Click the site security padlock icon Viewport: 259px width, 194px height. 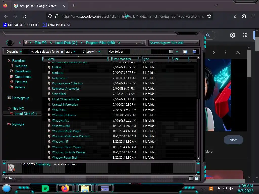(57, 16)
